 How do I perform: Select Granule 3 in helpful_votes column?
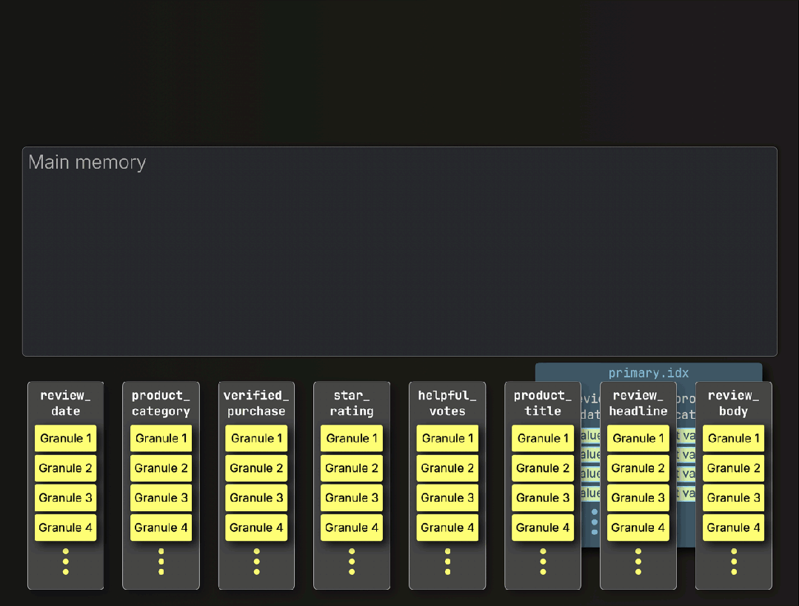point(447,497)
